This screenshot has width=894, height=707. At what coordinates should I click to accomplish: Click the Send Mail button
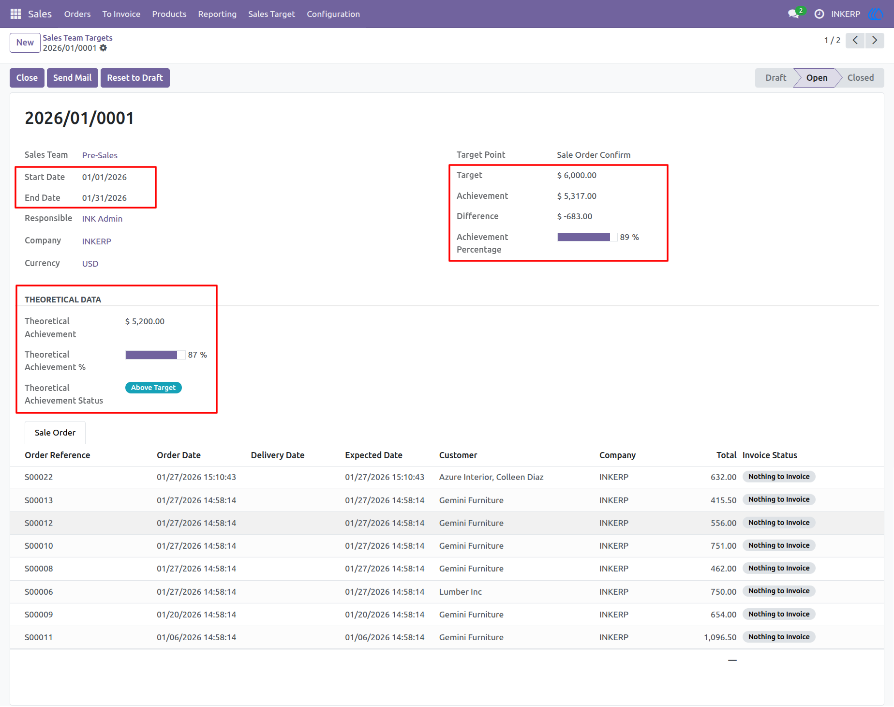(x=72, y=78)
